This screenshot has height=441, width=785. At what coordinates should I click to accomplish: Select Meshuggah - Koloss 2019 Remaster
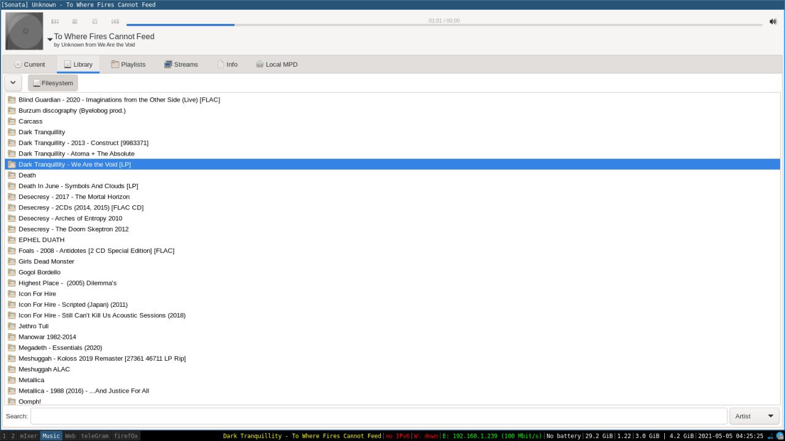click(392, 358)
